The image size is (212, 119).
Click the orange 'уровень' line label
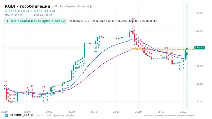pyautogui.click(x=136, y=48)
